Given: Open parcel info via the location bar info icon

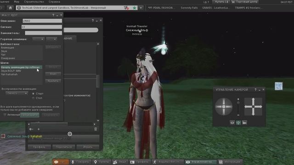Looking at the screenshot, I should [19, 8].
